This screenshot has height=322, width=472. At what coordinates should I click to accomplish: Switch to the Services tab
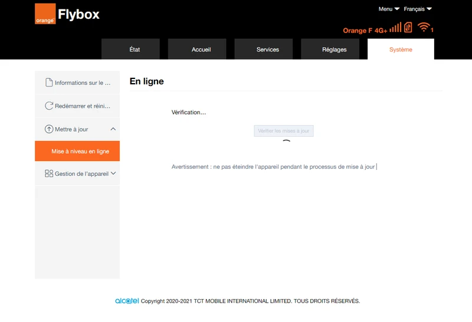pyautogui.click(x=264, y=49)
